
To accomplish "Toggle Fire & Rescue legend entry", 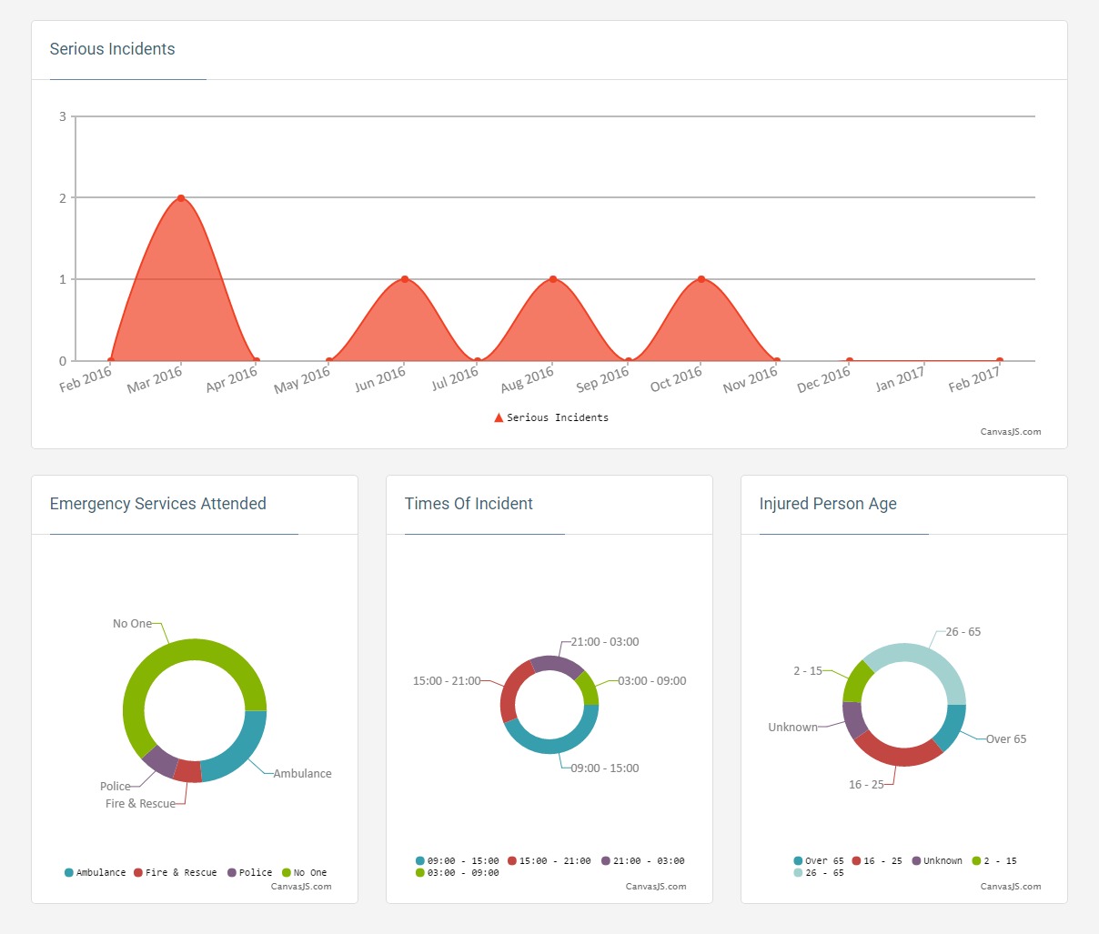I will [175, 872].
